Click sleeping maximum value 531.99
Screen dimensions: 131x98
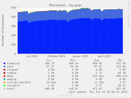[x=121, y=63]
